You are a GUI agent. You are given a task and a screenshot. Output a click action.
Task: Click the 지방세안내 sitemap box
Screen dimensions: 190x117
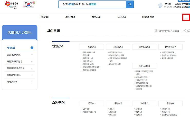[118, 47]
